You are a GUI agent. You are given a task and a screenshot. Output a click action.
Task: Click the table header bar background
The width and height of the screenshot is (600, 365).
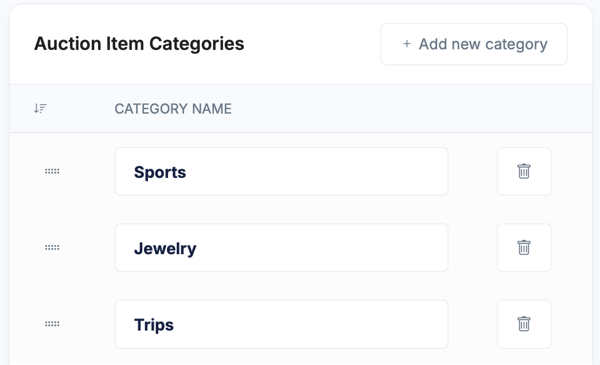tap(402, 108)
